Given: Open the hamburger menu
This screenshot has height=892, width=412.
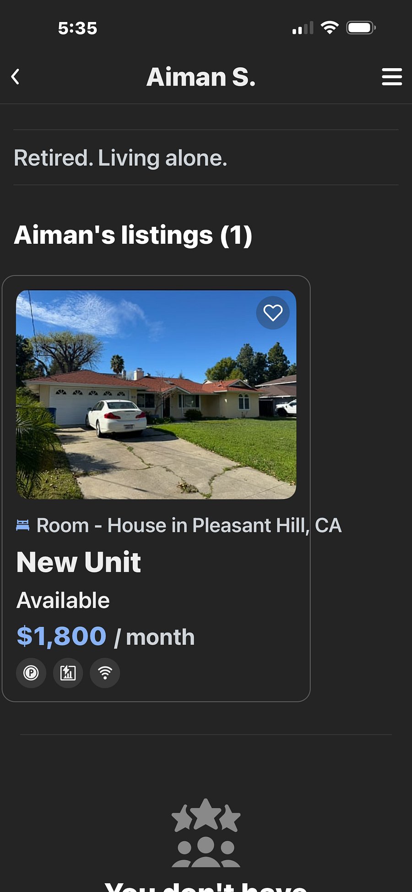Looking at the screenshot, I should (x=392, y=76).
